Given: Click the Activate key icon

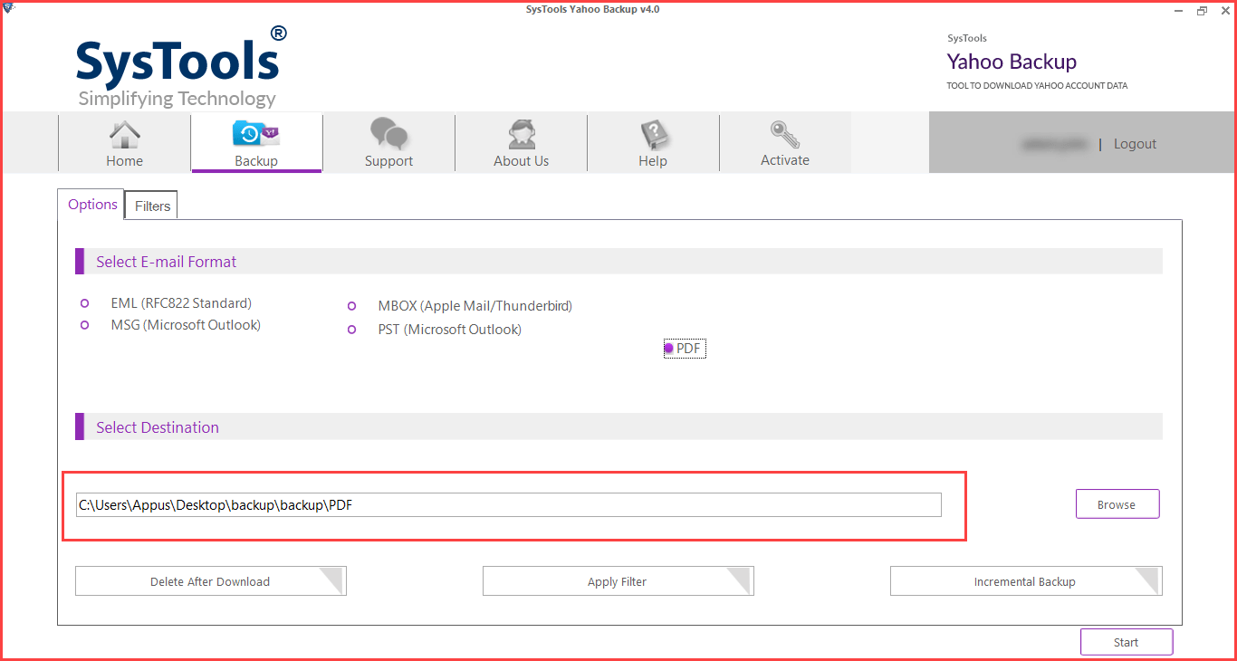Looking at the screenshot, I should 785,134.
